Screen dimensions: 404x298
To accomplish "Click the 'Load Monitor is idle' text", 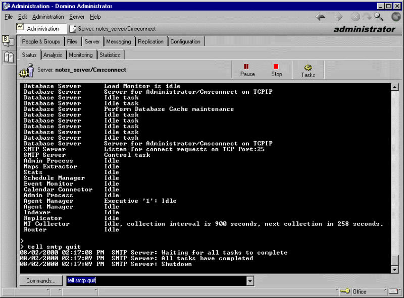I will (x=142, y=86).
